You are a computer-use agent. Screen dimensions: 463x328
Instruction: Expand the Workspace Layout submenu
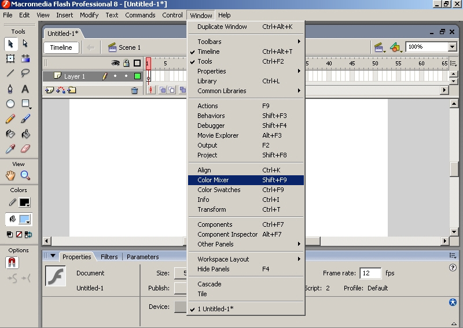click(x=245, y=259)
